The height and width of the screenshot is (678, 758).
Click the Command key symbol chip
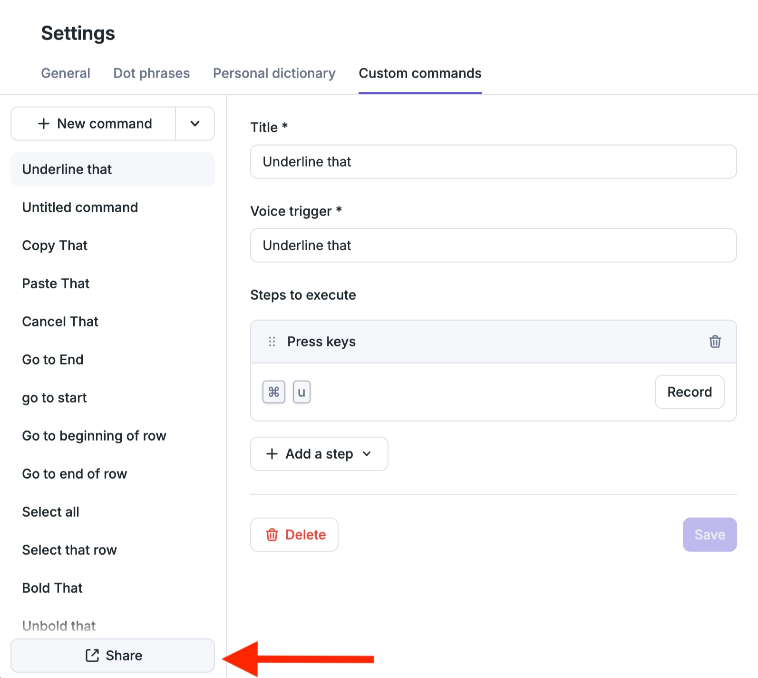point(274,392)
